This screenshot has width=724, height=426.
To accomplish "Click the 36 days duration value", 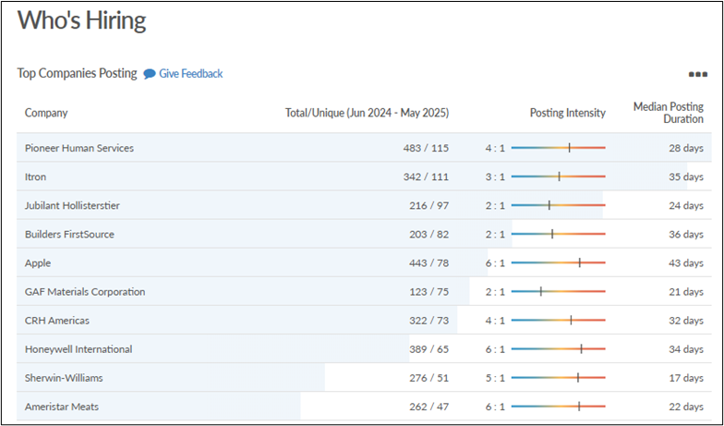I will click(686, 234).
